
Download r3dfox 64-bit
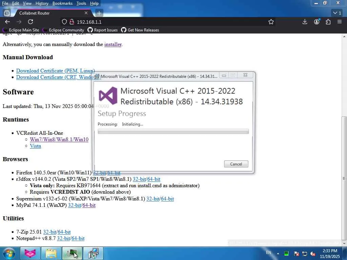coord(154,179)
